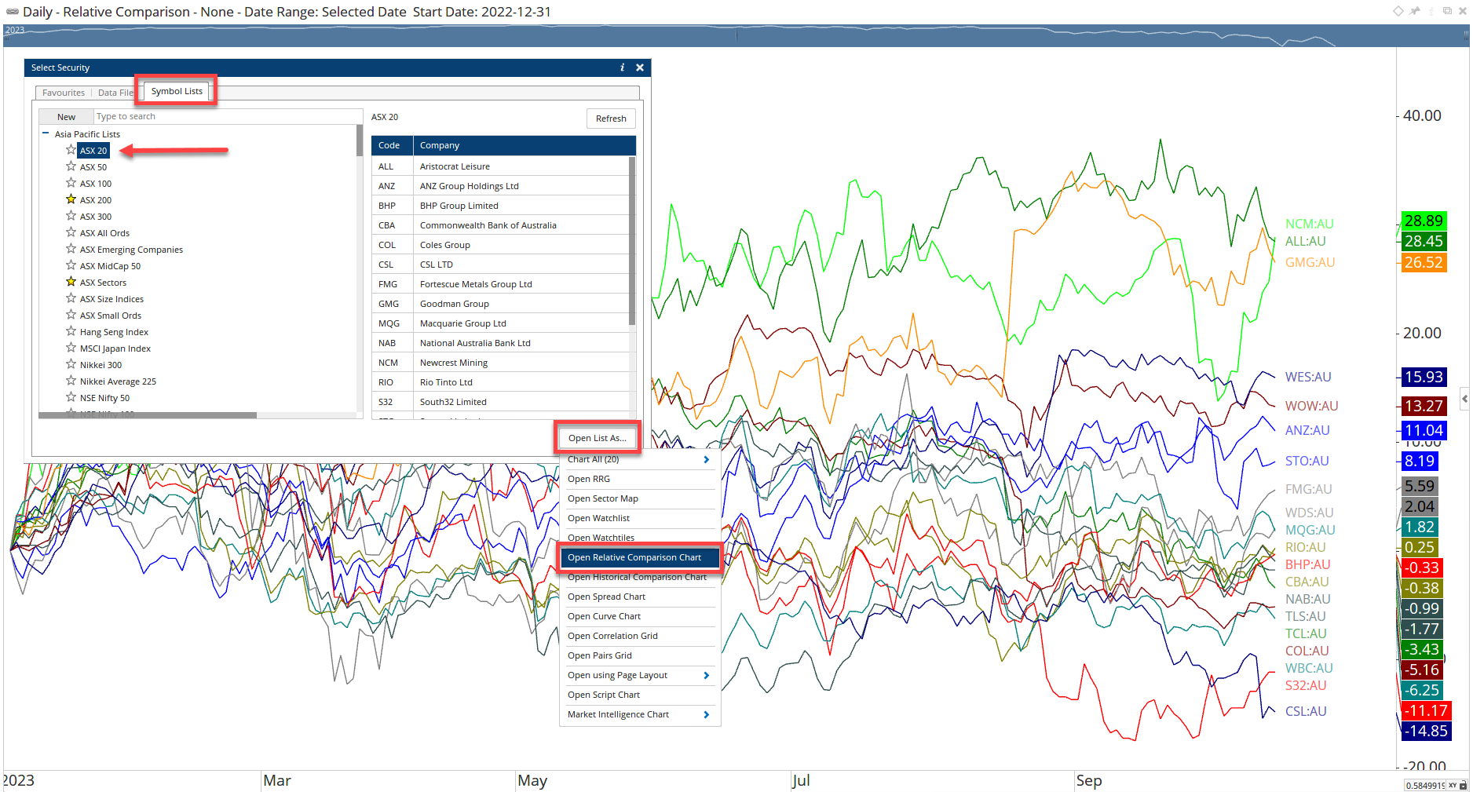Click the diamond icon in chart title bar
Viewport: 1473px width, 792px height.
(x=1398, y=11)
